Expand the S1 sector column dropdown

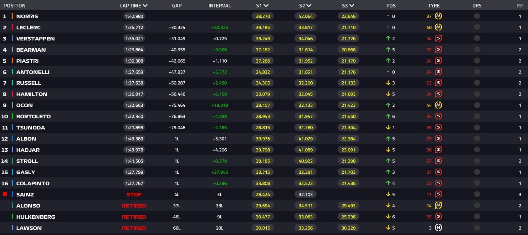pos(262,5)
